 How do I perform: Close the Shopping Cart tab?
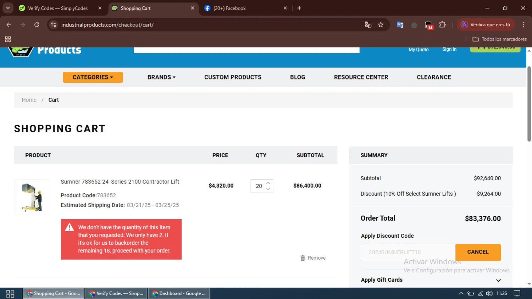(x=193, y=8)
